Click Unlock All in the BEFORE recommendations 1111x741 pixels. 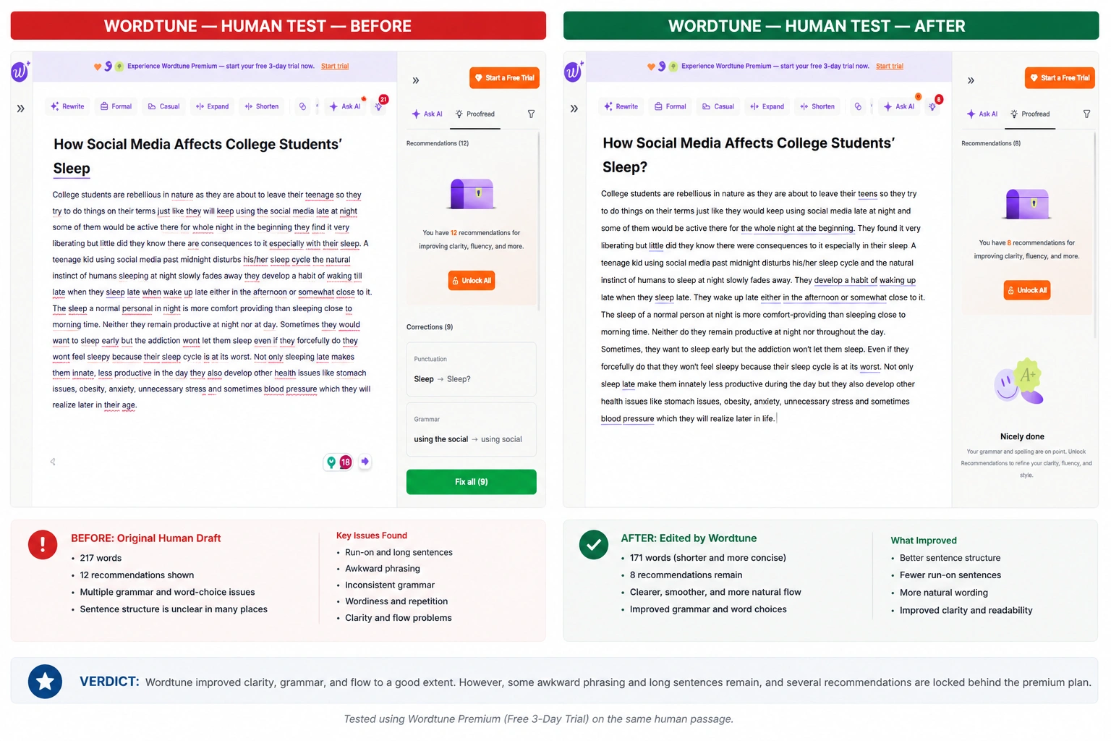472,280
